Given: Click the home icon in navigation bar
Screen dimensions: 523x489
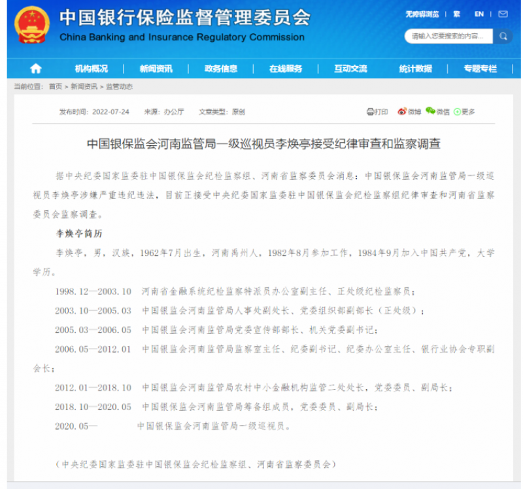Looking at the screenshot, I should pyautogui.click(x=36, y=69).
